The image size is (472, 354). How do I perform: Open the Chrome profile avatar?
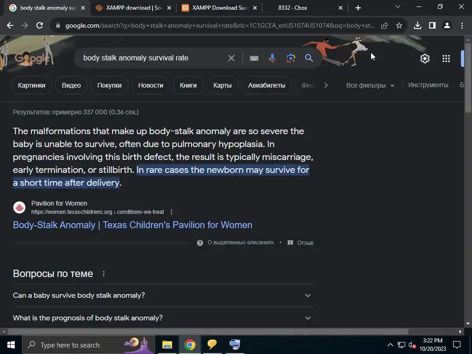pos(447,26)
